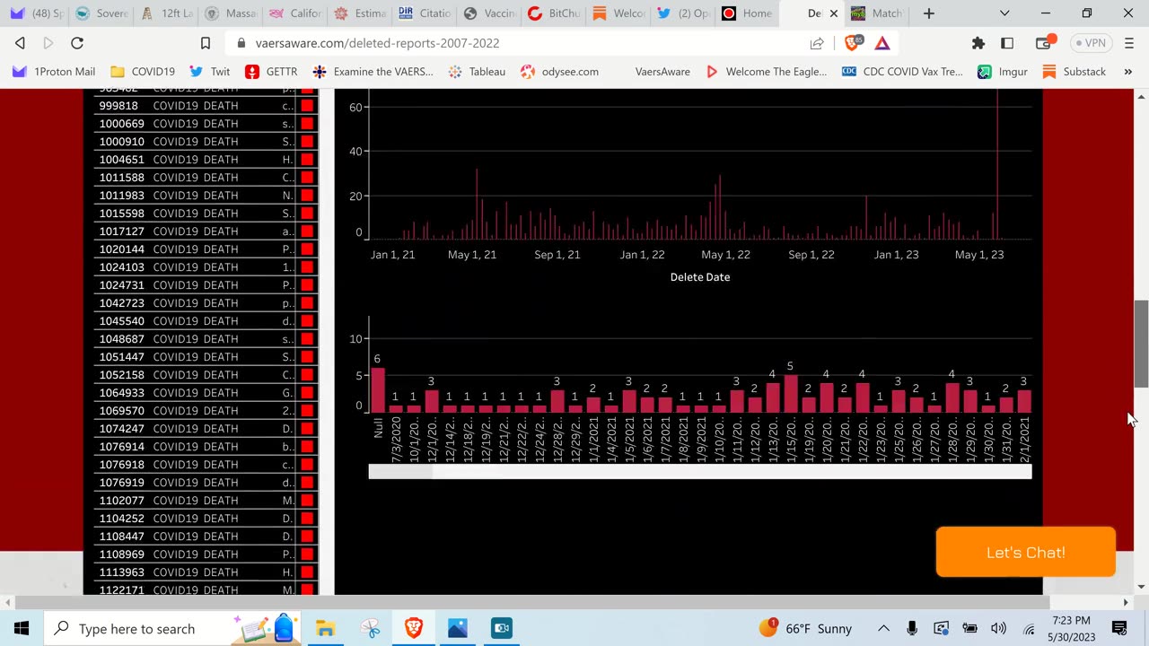
Task: Open the Photos app taskbar icon
Action: pos(458,628)
